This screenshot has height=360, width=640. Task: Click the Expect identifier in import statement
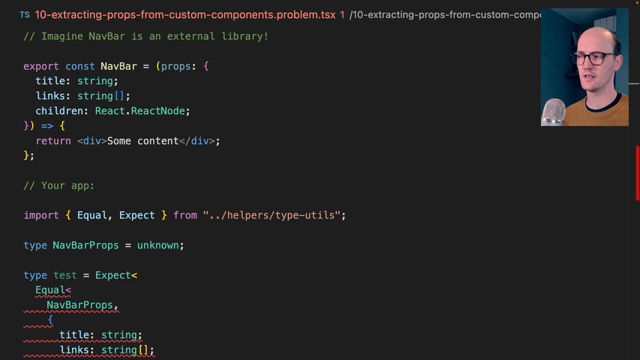(137, 215)
